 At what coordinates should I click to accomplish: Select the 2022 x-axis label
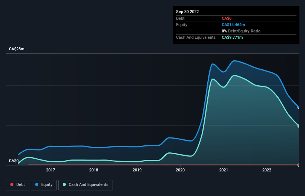click(x=267, y=170)
